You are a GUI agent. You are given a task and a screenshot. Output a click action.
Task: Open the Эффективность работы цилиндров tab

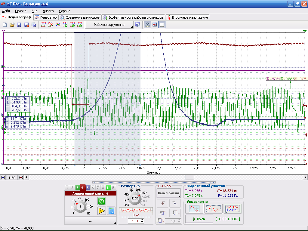tap(133, 17)
